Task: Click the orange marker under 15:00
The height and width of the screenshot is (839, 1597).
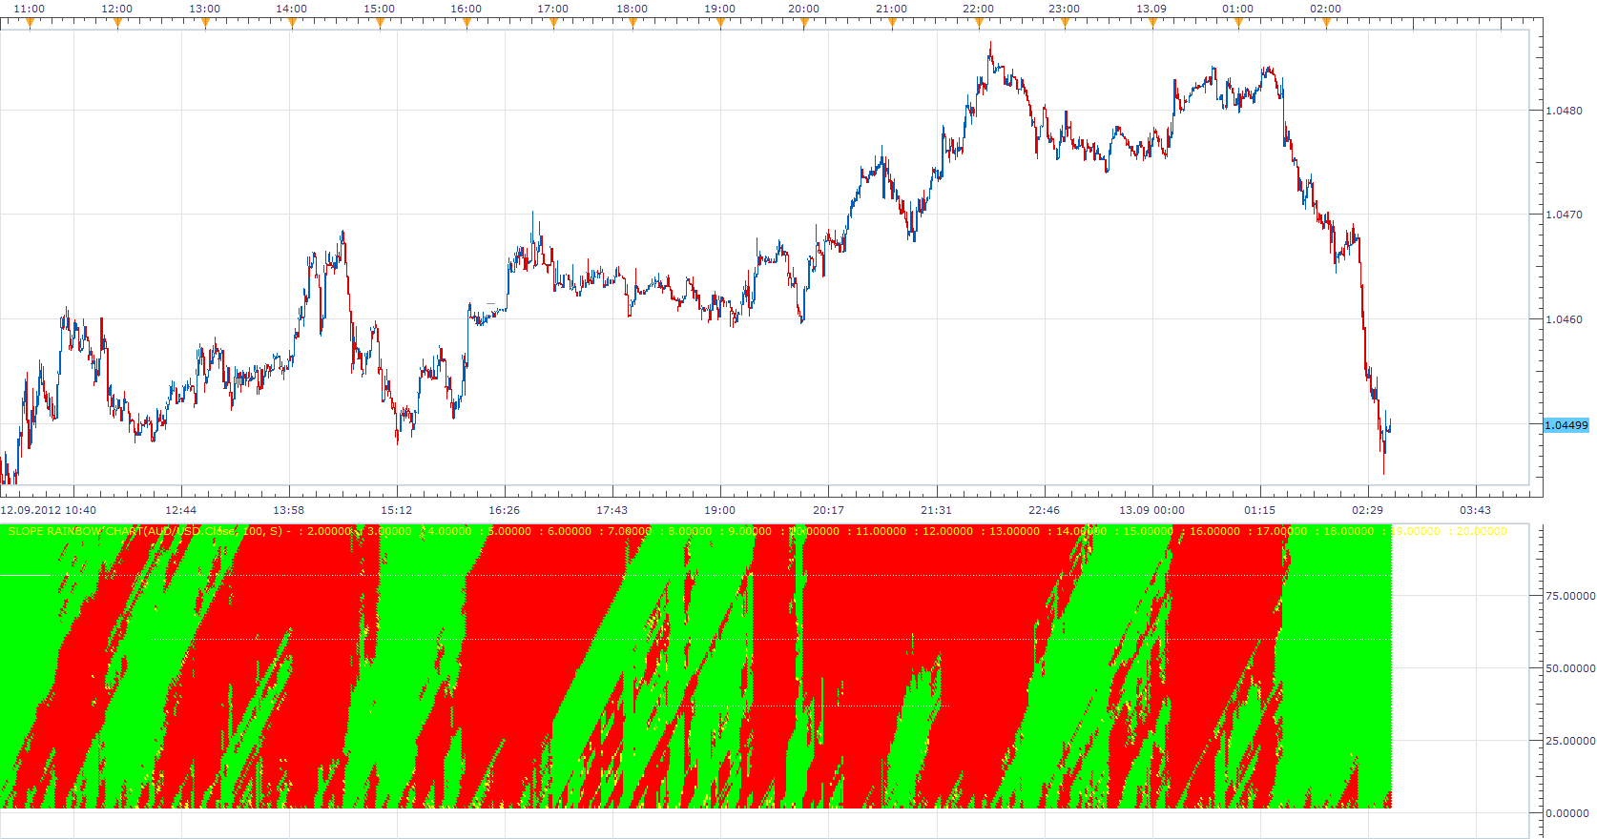Action: point(380,24)
